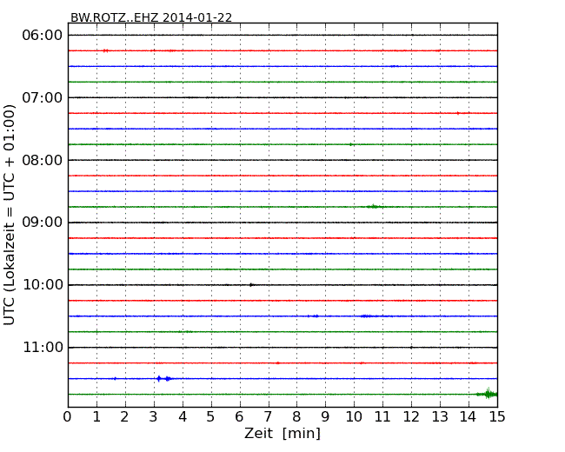Click x-axis tick label 14
565x452 pixels.
469,417
